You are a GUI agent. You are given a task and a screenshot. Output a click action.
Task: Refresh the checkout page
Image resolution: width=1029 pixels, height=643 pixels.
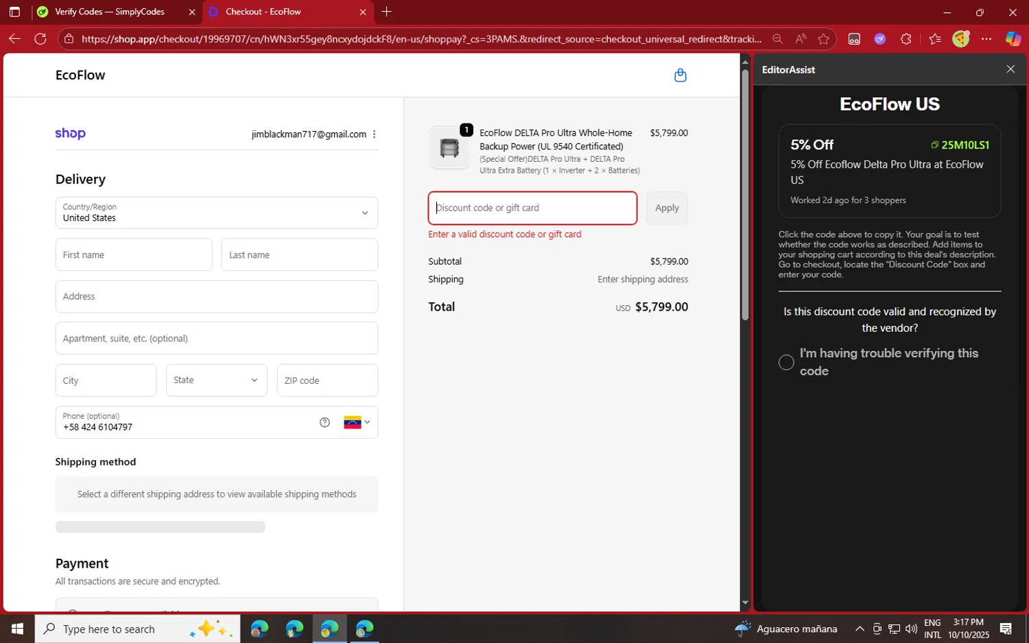40,39
